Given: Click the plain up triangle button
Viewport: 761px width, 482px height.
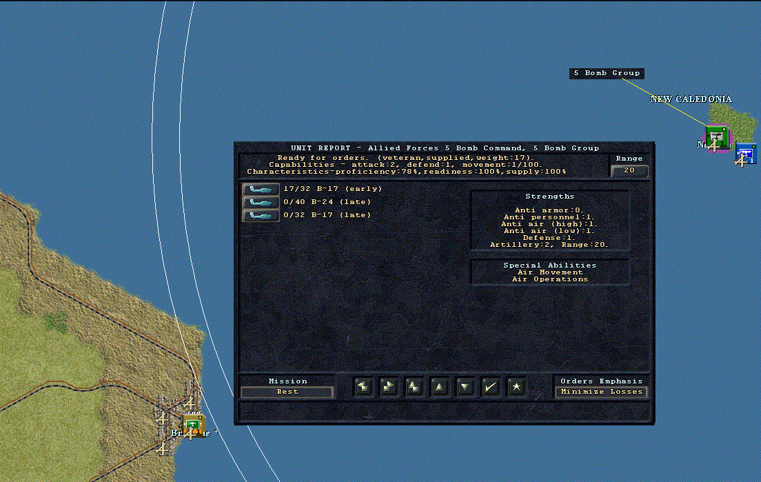Looking at the screenshot, I should tap(440, 386).
